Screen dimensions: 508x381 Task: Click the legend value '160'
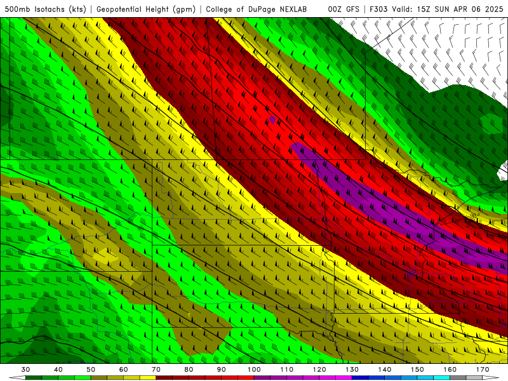(450, 370)
